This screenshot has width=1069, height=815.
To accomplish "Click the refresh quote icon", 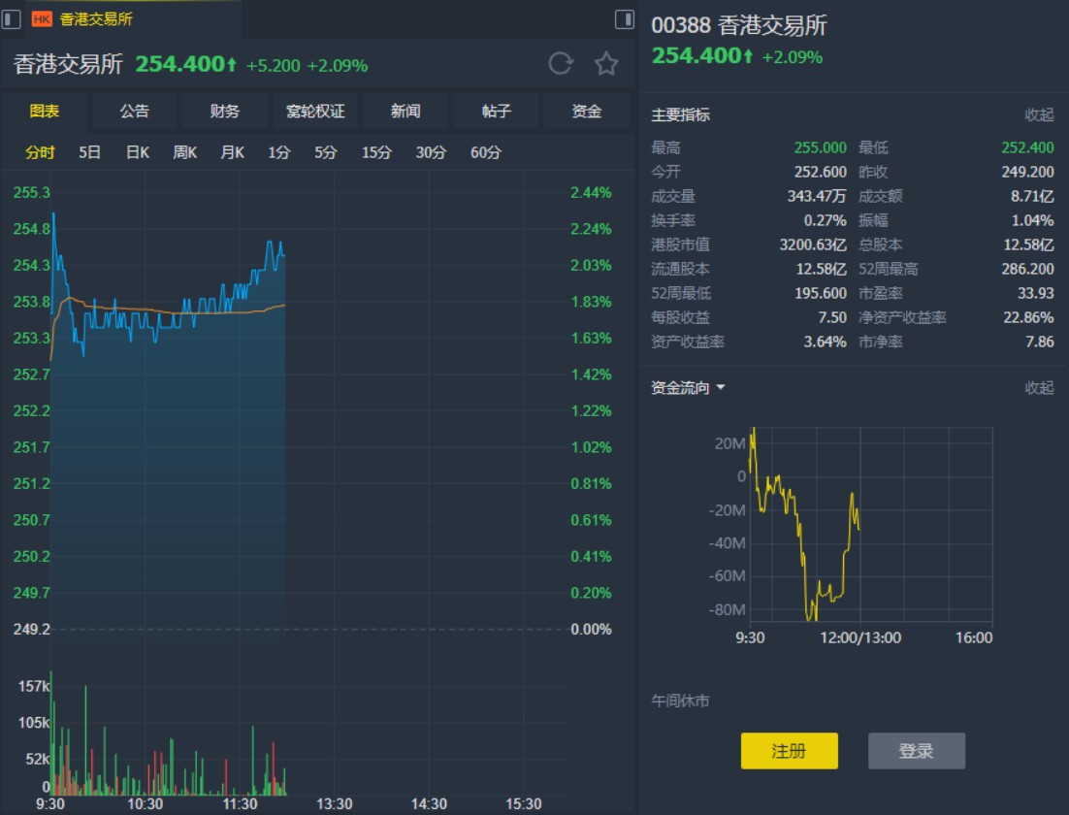I will pos(561,64).
